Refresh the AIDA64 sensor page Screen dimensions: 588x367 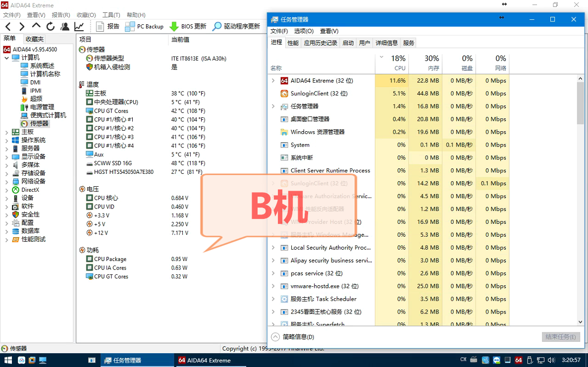(50, 26)
